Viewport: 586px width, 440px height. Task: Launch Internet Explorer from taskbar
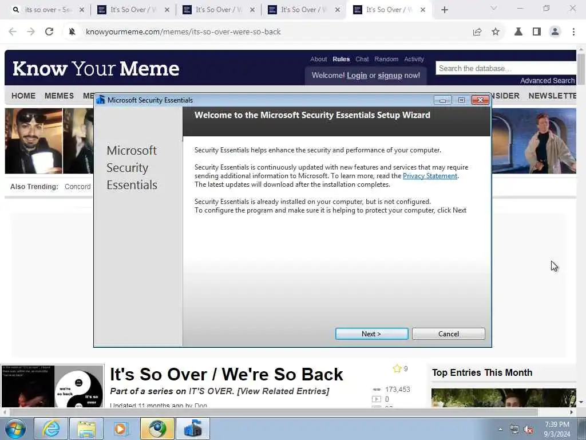[x=50, y=429]
